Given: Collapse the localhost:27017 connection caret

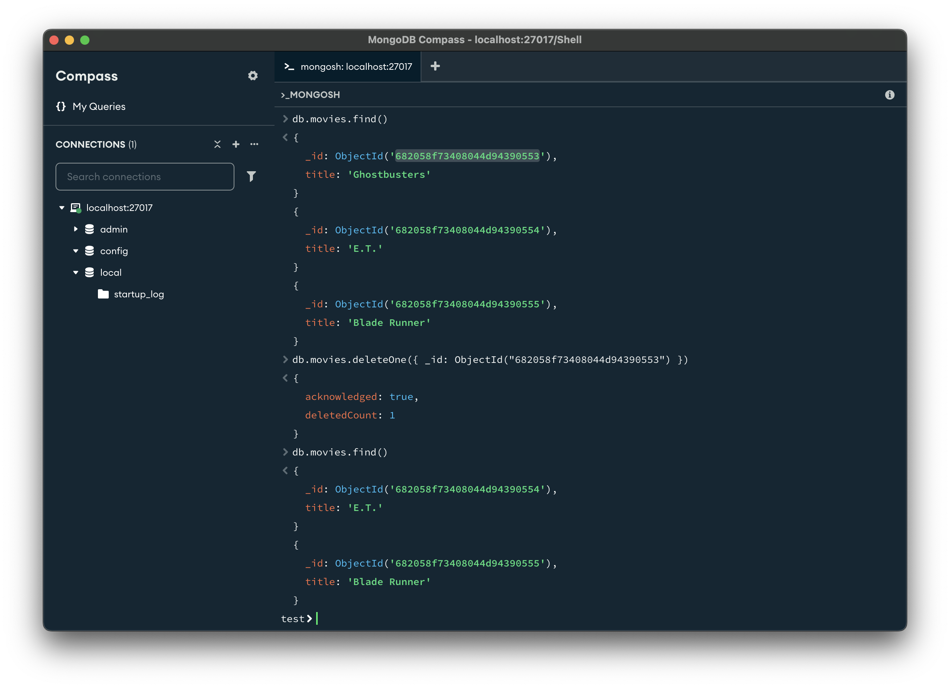Looking at the screenshot, I should [x=62, y=208].
